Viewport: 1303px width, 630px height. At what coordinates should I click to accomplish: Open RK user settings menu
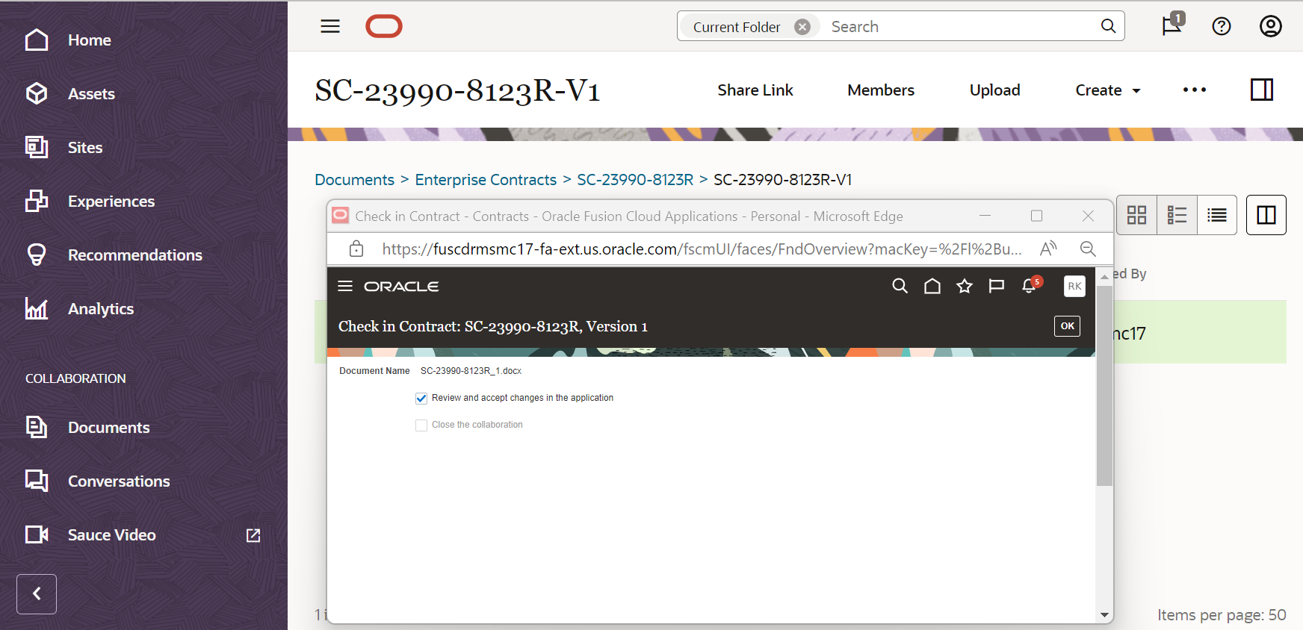coord(1074,286)
